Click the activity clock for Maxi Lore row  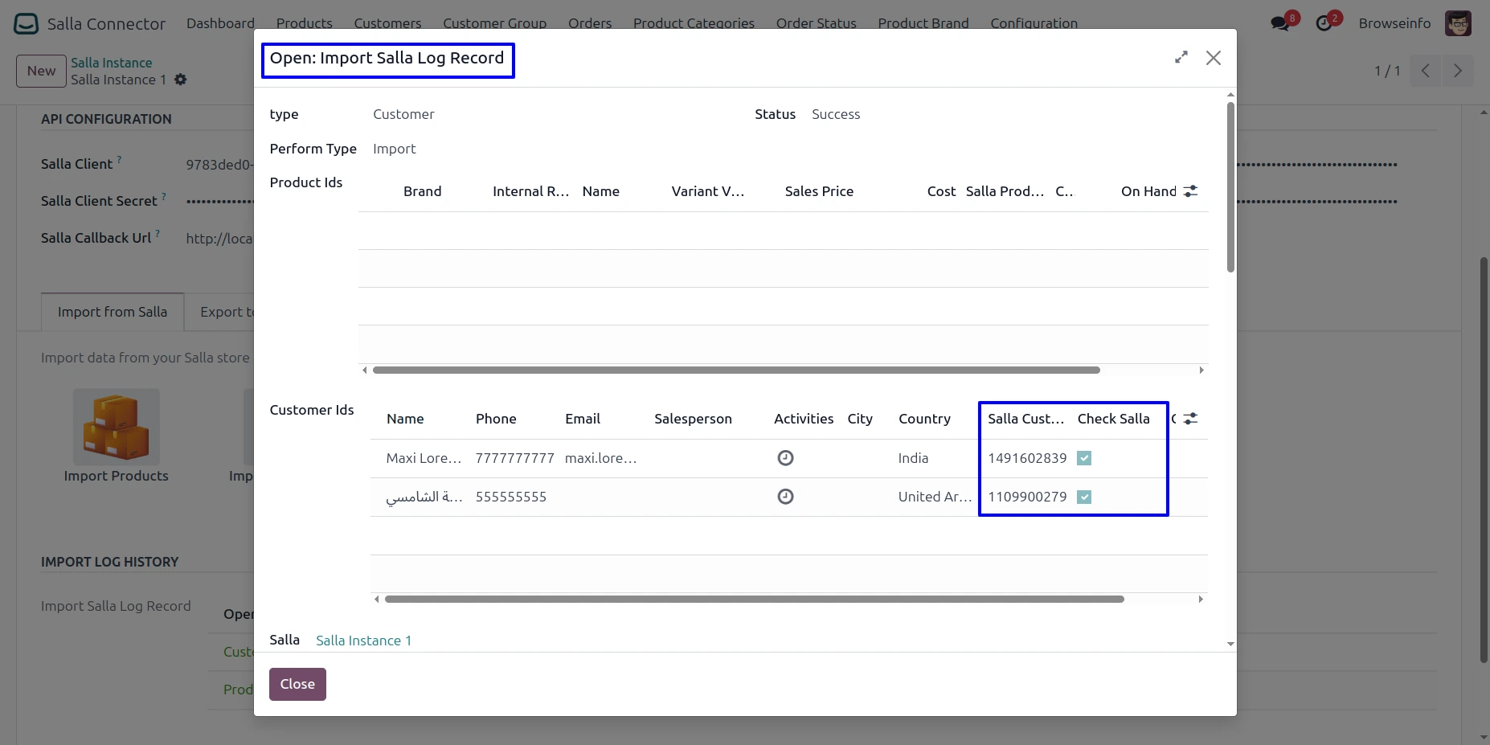pos(785,458)
